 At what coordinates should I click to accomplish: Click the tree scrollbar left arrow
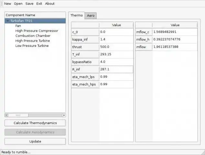coord(6,115)
